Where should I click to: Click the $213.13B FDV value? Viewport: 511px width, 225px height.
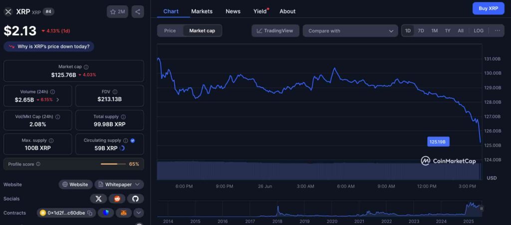(x=109, y=99)
